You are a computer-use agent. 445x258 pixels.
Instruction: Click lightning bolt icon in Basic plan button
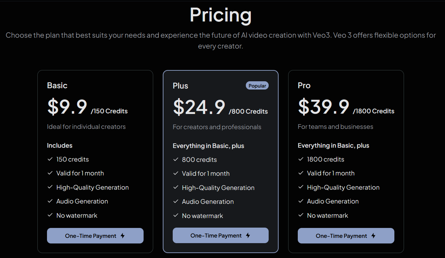pos(122,236)
